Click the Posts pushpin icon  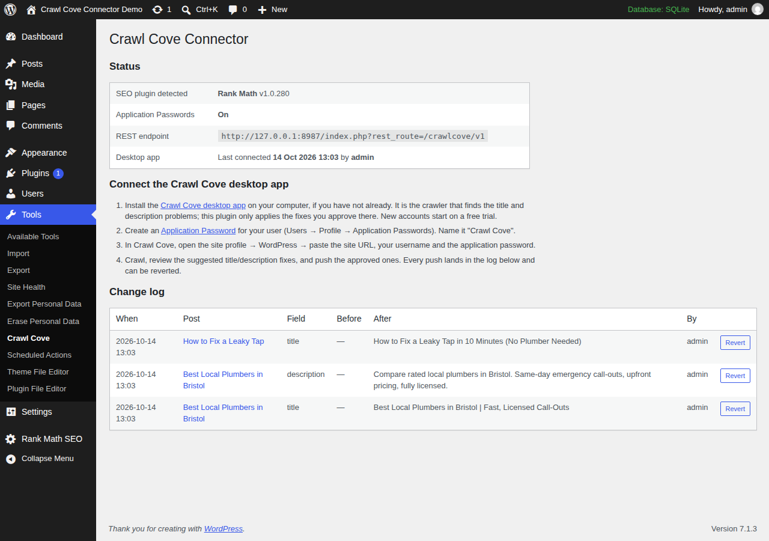[11, 64]
